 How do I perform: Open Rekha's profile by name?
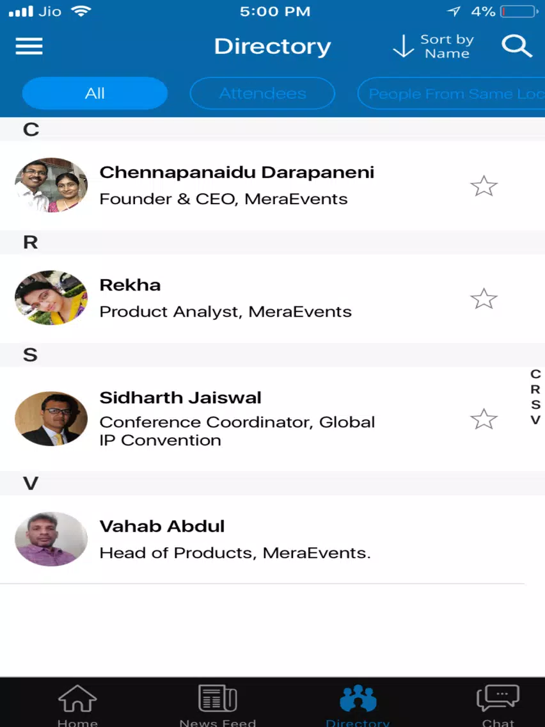tap(130, 285)
